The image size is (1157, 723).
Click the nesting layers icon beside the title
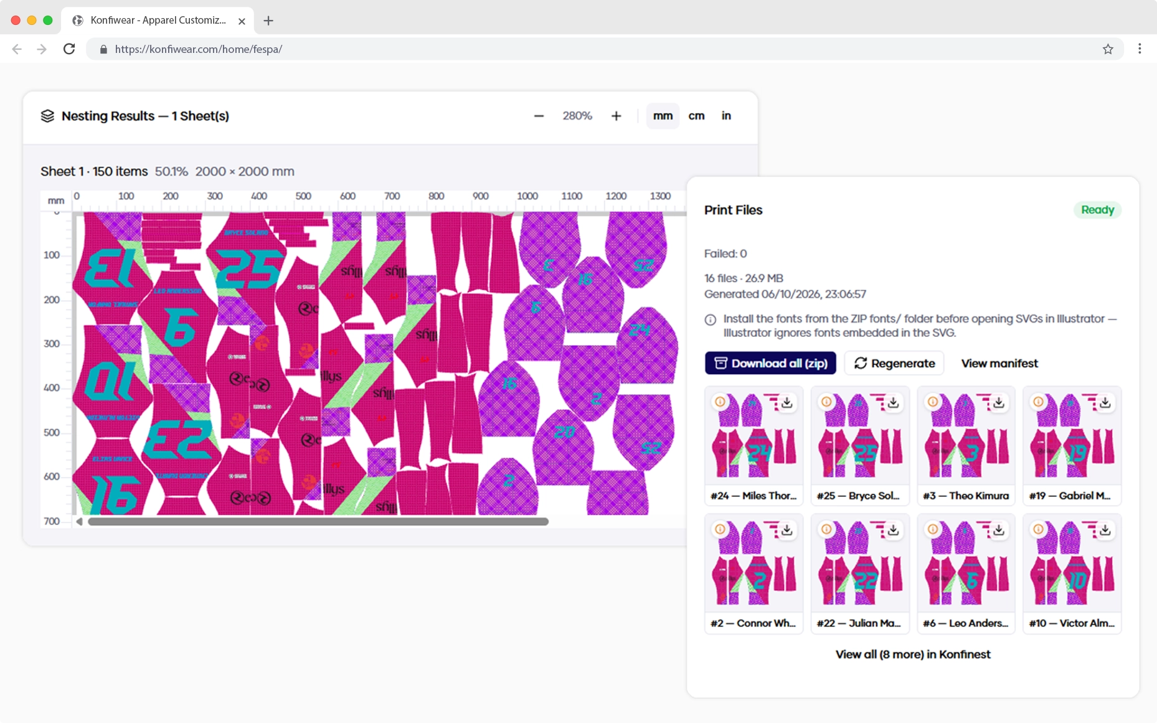(x=47, y=116)
